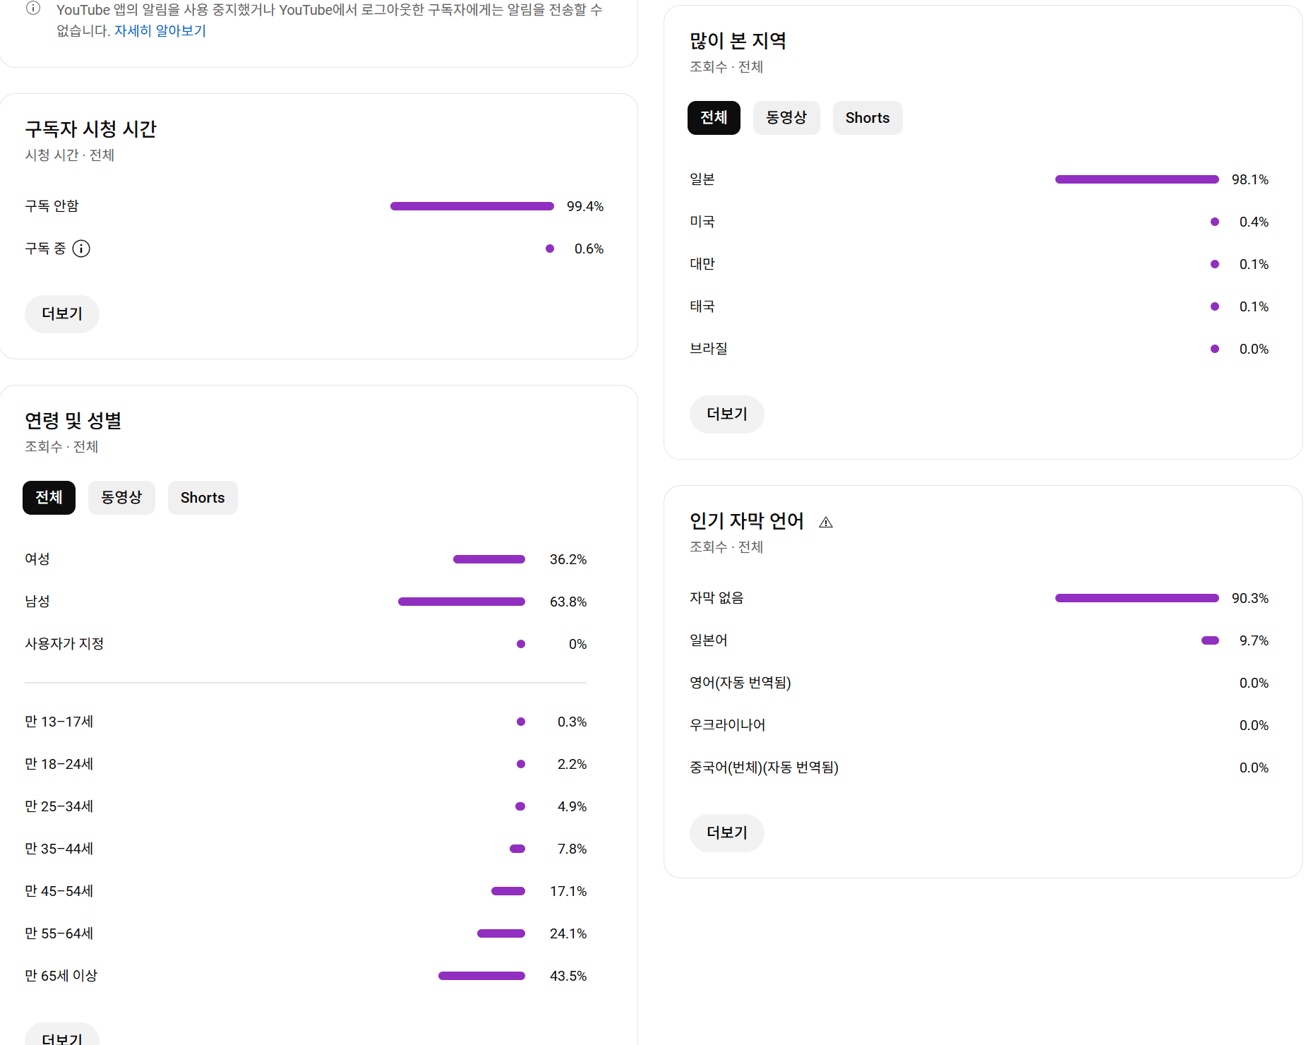
Task: Click the 일본어 subtitle language label
Action: click(709, 640)
